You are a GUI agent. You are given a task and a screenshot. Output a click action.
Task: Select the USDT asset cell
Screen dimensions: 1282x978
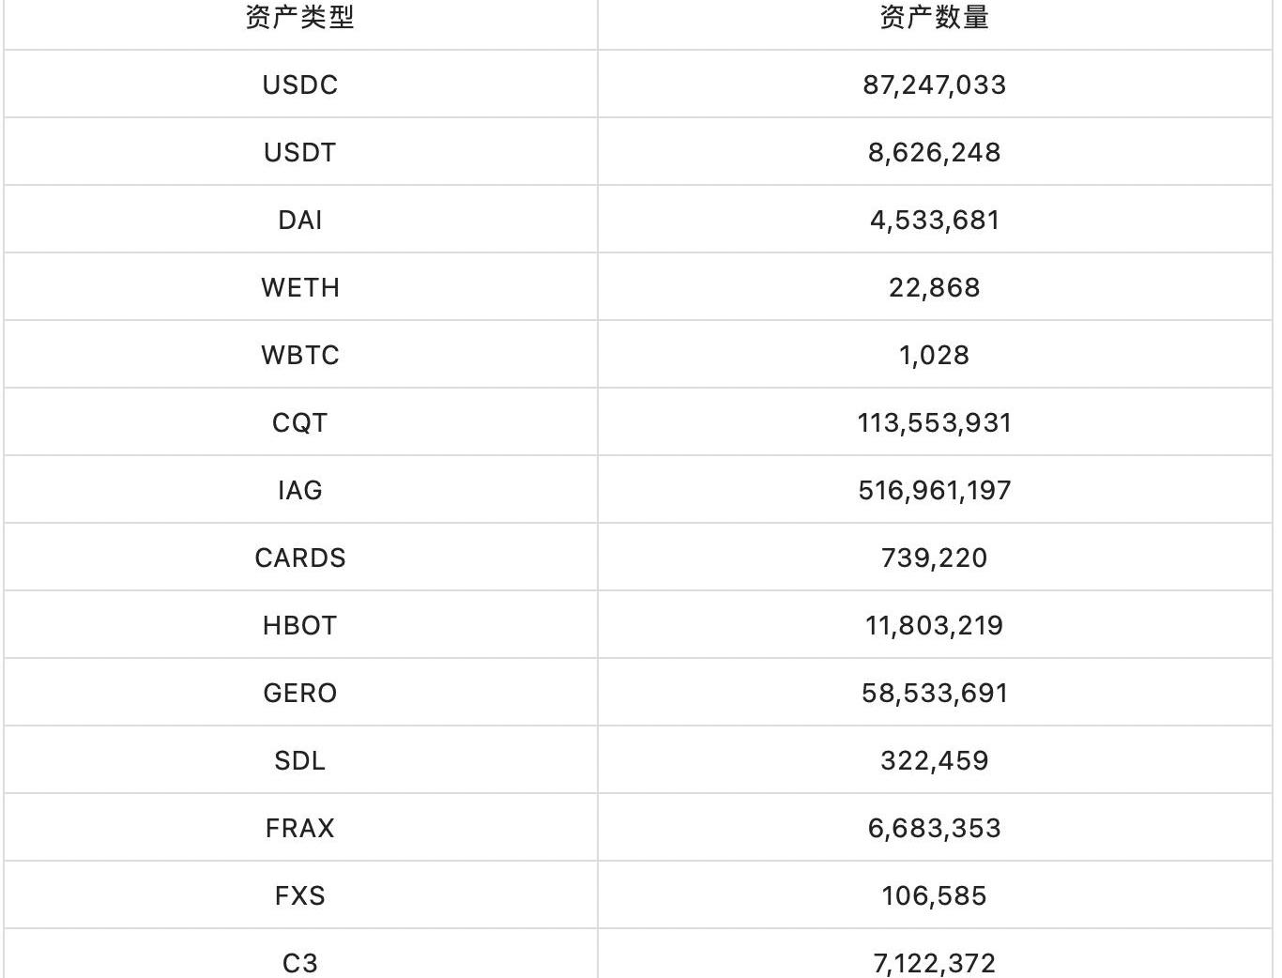pos(300,152)
